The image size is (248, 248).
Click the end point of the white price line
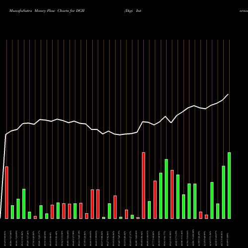pyautogui.click(x=228, y=94)
